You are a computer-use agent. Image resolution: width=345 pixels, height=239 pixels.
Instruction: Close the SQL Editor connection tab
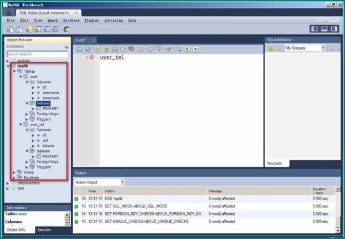tap(76, 13)
